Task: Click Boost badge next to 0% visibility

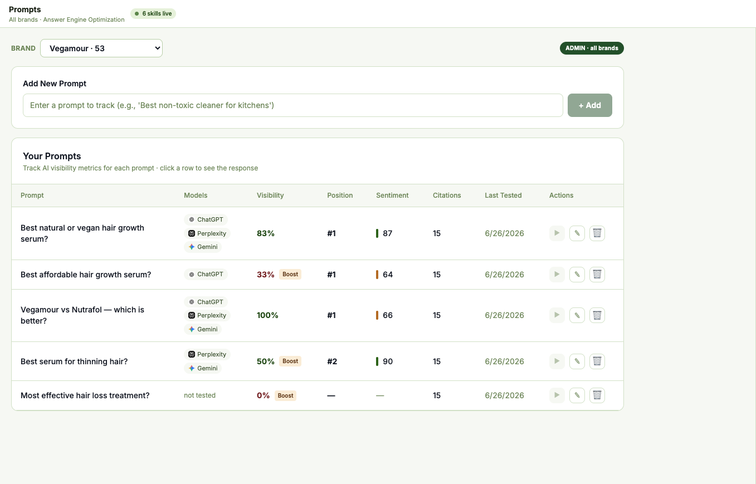Action: 285,395
